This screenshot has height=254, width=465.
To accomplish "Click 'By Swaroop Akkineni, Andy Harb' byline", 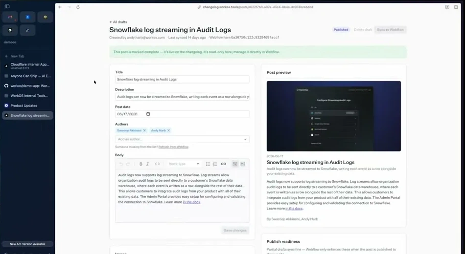I will tap(292, 219).
